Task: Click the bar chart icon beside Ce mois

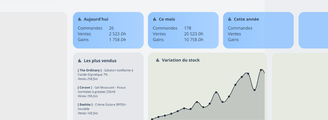Action: pos(155,19)
